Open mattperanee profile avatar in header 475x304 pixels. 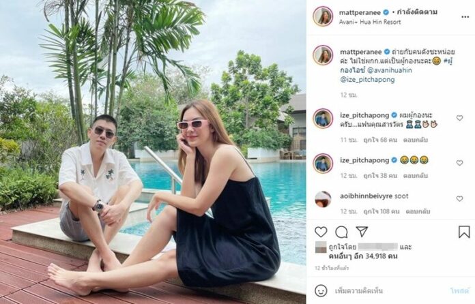tap(323, 16)
